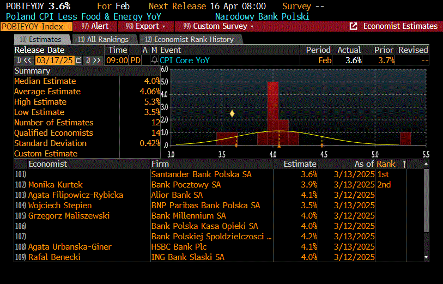Select economist Wojciech Stepien
The height and width of the screenshot is (284, 443).
pos(60,206)
